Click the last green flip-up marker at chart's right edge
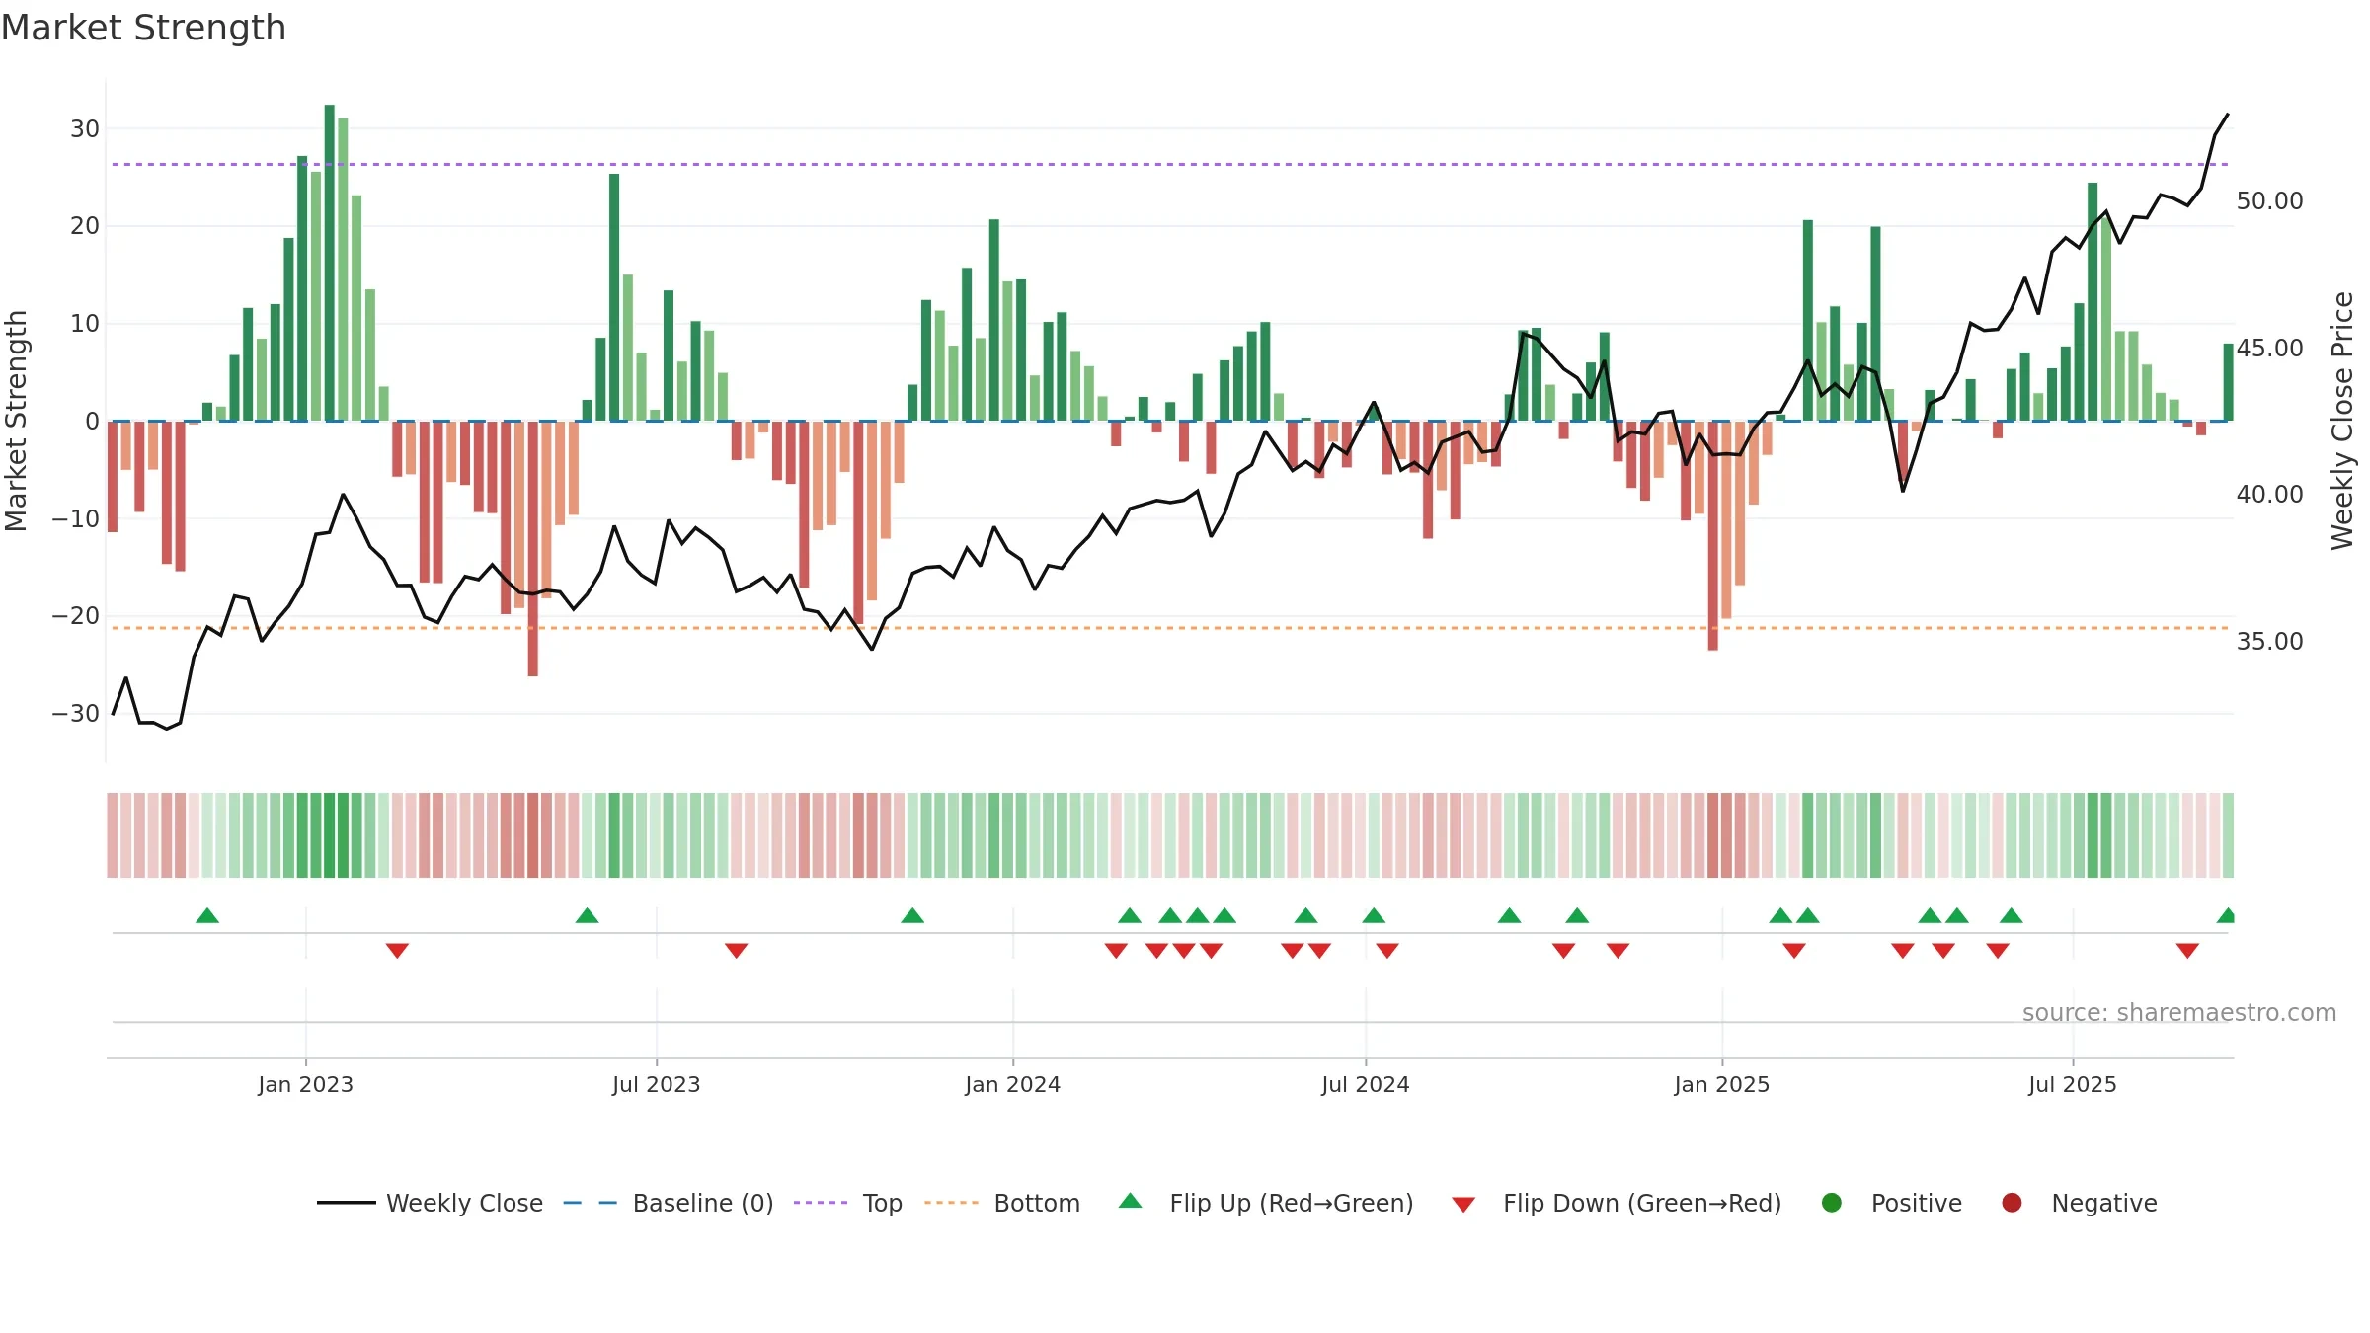The height and width of the screenshot is (1333, 2370). [x=2226, y=915]
